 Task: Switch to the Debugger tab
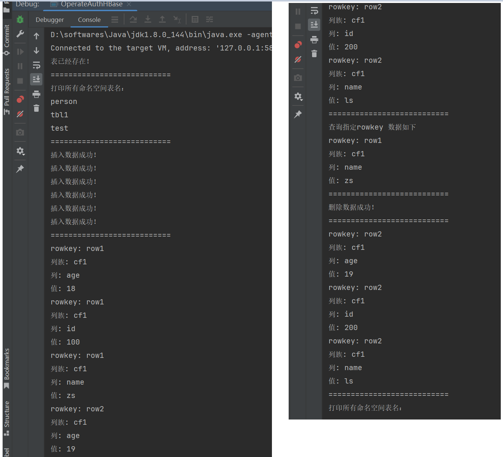pyautogui.click(x=50, y=20)
